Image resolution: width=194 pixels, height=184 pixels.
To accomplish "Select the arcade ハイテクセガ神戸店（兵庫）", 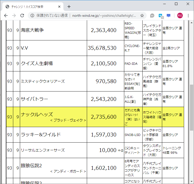I will 152,99.
